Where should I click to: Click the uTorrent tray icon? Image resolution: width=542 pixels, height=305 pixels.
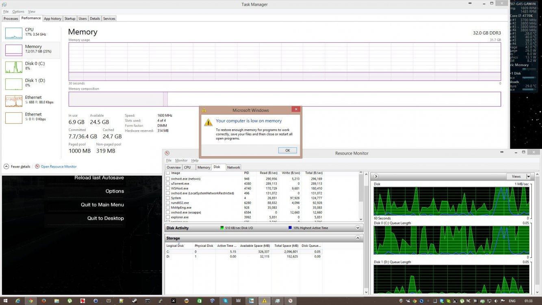click(x=462, y=301)
